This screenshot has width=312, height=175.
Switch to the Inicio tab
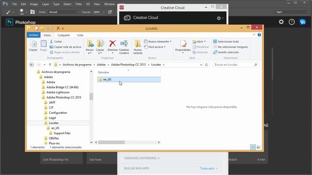[47, 35]
